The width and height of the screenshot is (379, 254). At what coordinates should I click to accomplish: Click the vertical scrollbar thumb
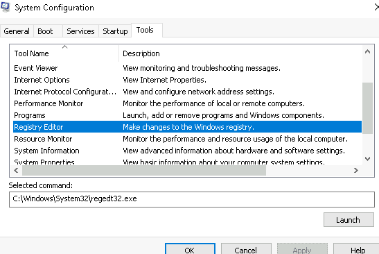pyautogui.click(x=367, y=108)
